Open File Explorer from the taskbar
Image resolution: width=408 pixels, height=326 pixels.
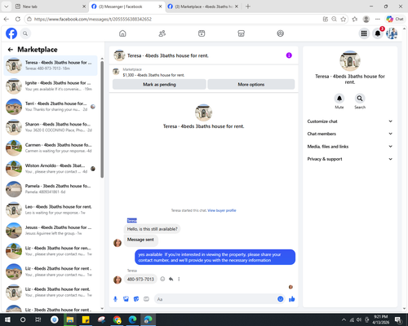[x=70, y=319]
